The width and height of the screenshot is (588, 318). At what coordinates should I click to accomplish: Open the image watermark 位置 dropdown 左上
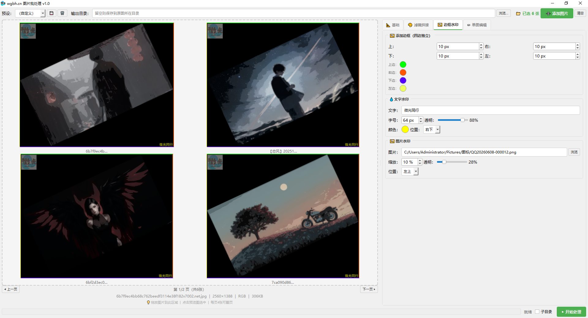coord(410,172)
